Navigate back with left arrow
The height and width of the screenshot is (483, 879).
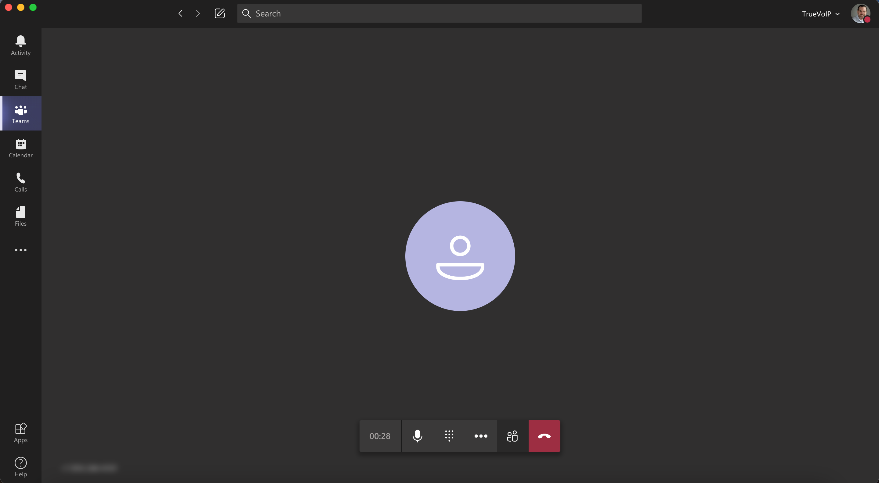tap(180, 14)
